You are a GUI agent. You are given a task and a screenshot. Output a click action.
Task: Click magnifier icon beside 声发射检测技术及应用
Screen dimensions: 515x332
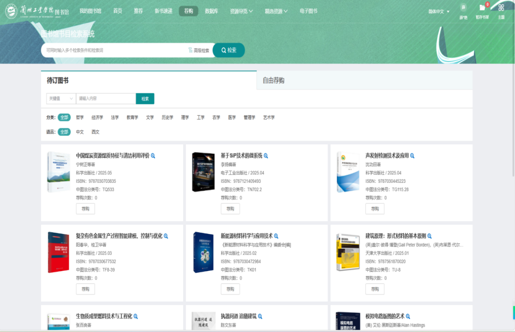pyautogui.click(x=412, y=156)
